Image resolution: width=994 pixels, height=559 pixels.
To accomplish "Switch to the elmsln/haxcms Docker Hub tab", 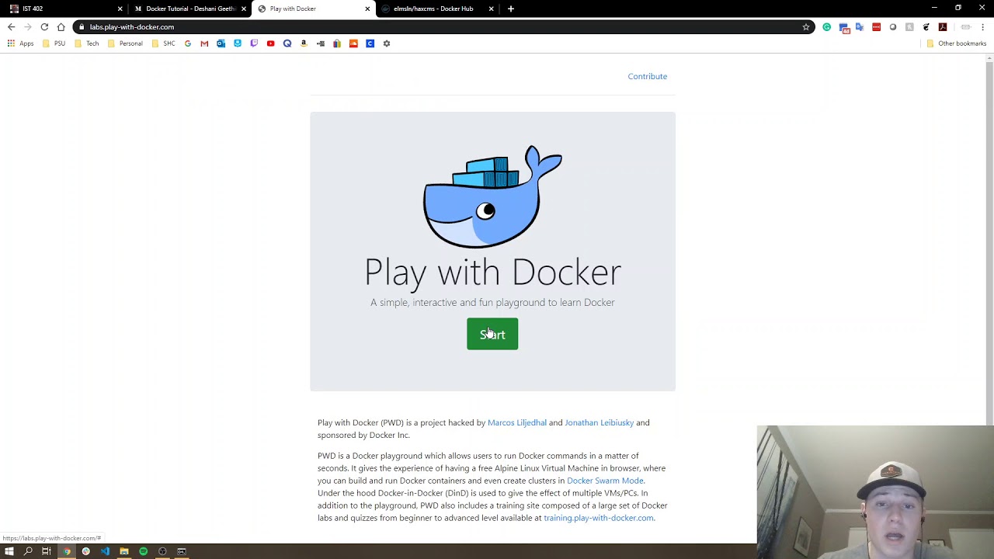I will [438, 9].
